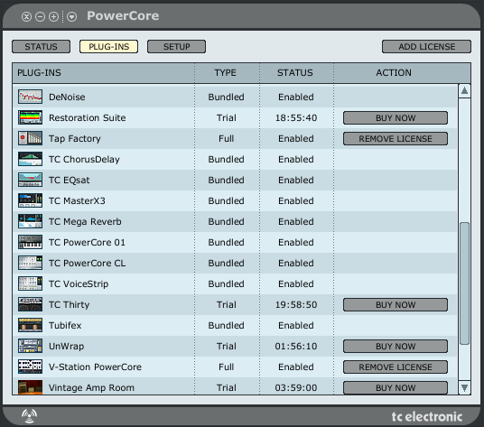
Task: Click the Tubifex plug-in icon
Action: [30, 325]
